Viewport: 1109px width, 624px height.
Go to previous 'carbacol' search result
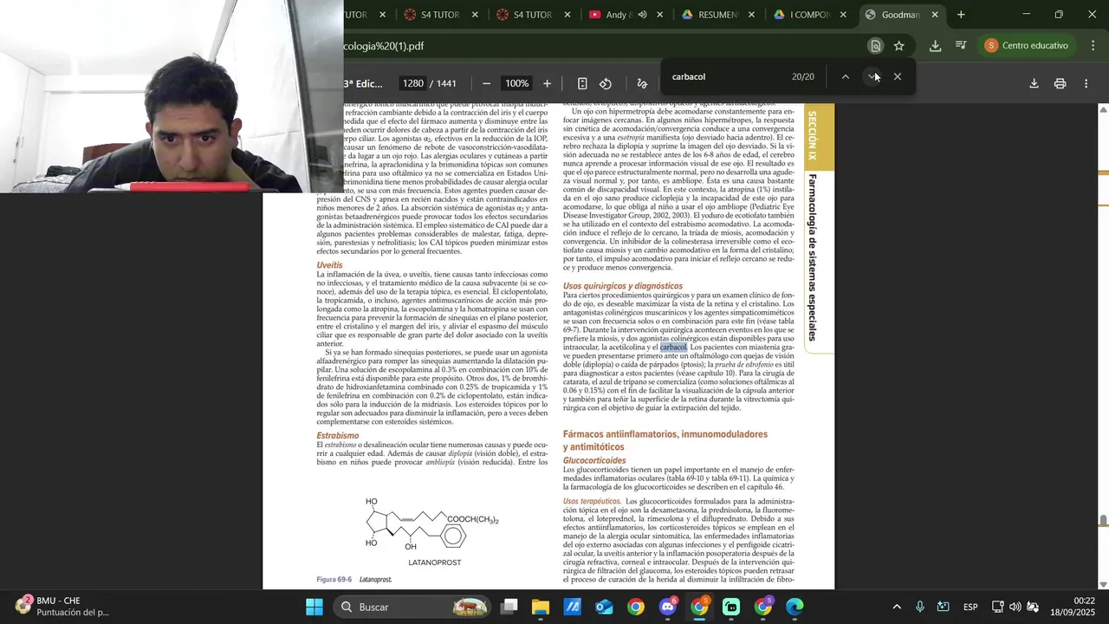[845, 76]
